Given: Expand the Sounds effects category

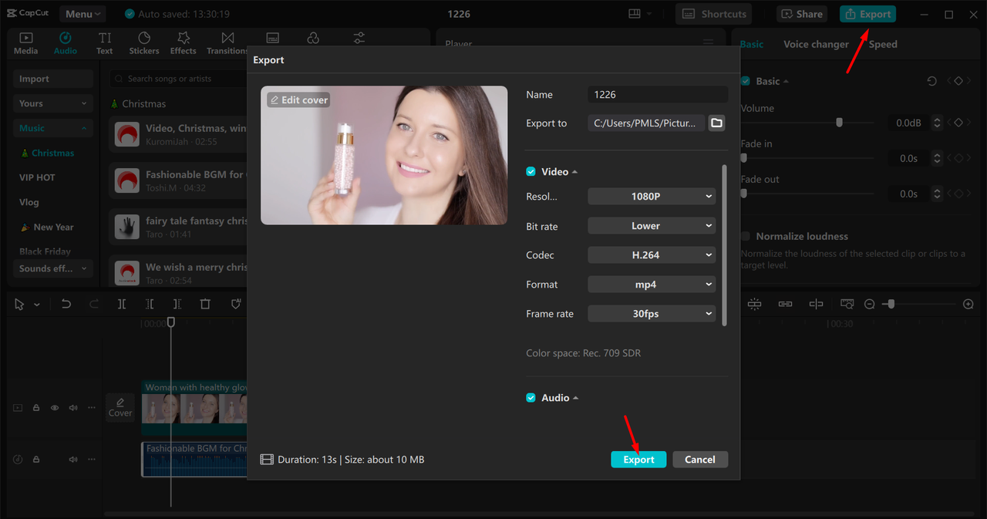Looking at the screenshot, I should 52,268.
